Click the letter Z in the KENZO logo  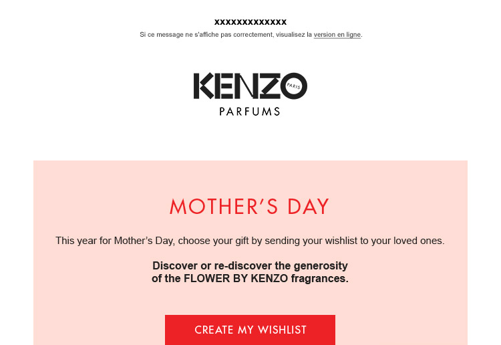pyautogui.click(x=270, y=86)
